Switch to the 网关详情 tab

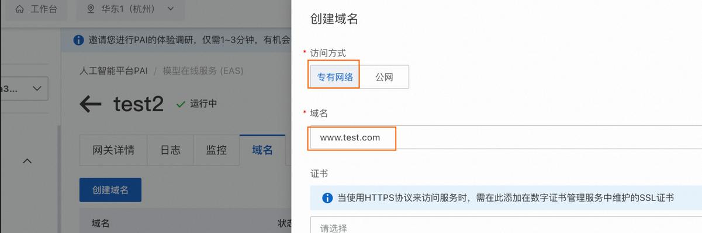pos(113,150)
